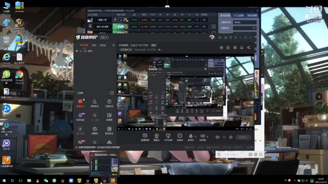The height and width of the screenshot is (184, 328).
Task: Open the 房管助手 person-icon tool
Action: (x=95, y=103)
